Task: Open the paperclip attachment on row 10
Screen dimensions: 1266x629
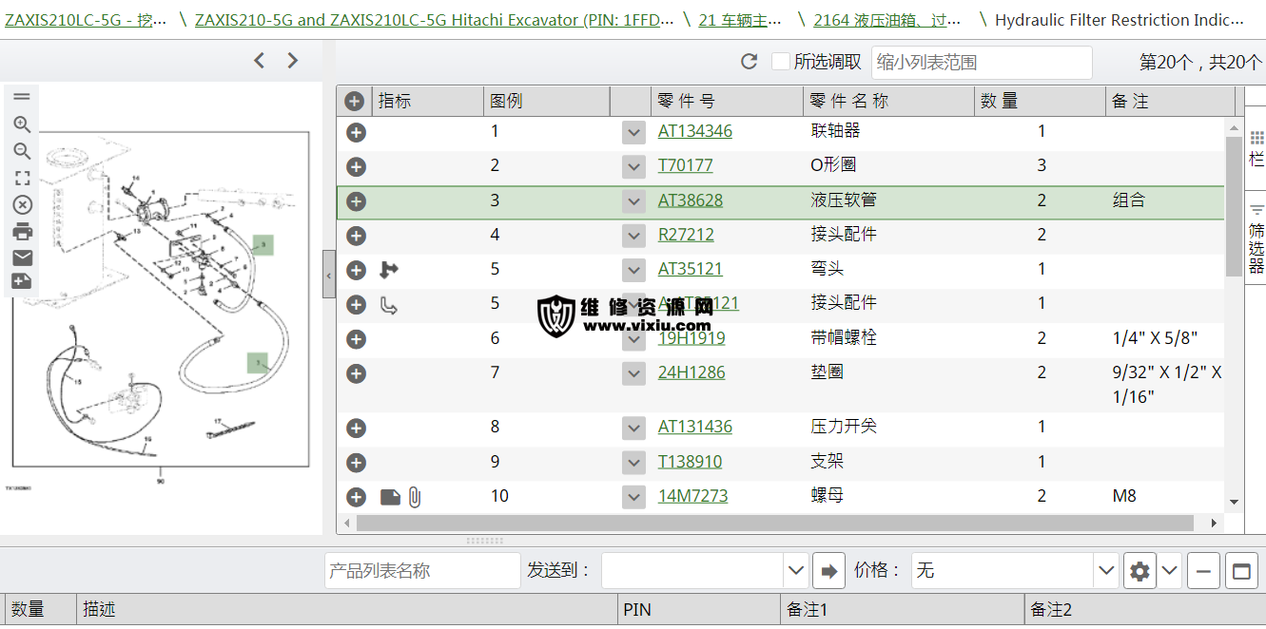Action: coord(415,497)
